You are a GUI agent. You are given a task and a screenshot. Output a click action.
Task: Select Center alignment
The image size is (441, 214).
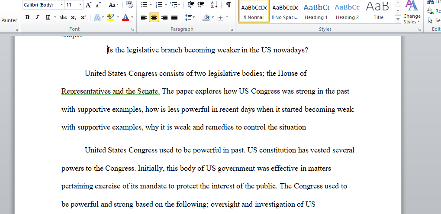point(154,17)
